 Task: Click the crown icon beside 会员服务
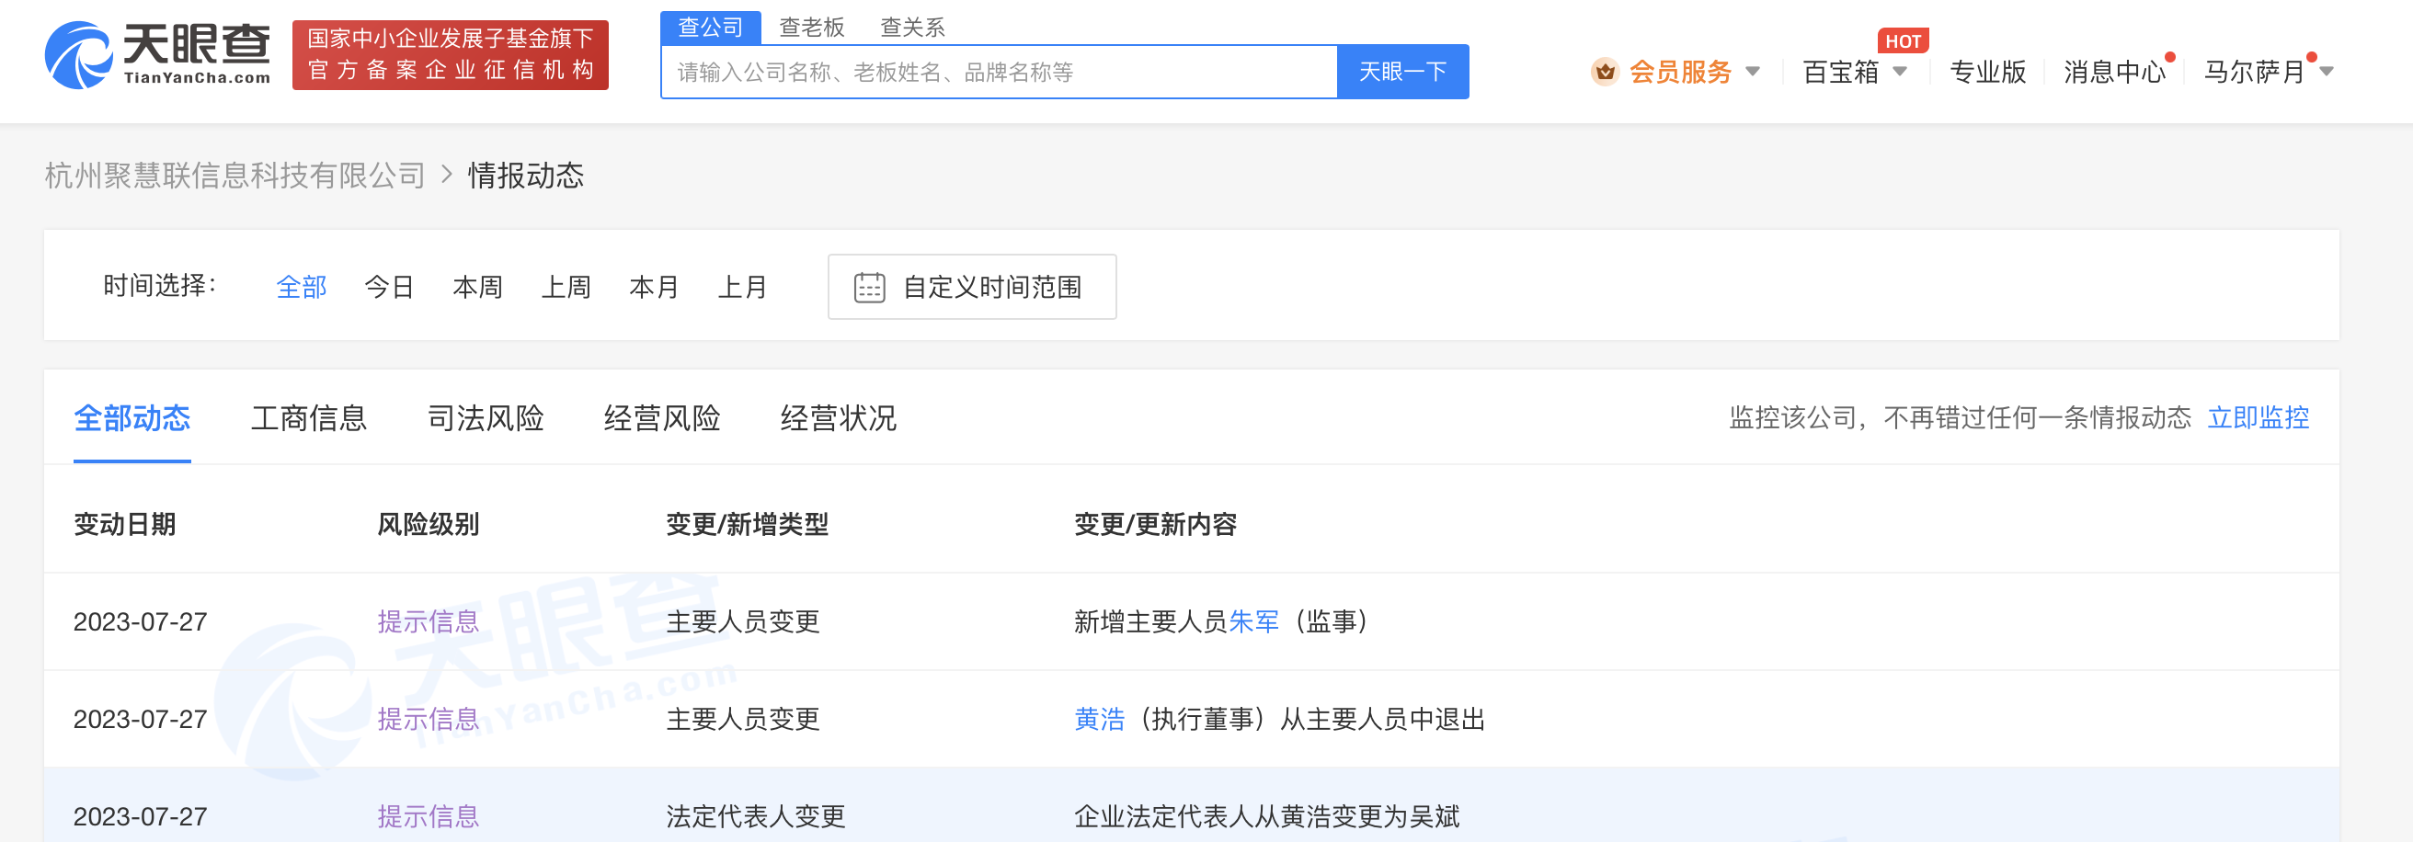pyautogui.click(x=1604, y=72)
